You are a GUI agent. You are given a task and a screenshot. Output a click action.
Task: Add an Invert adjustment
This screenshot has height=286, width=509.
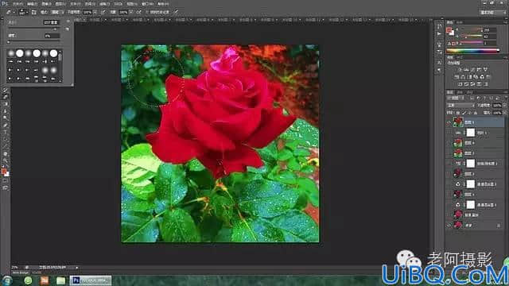(x=460, y=84)
